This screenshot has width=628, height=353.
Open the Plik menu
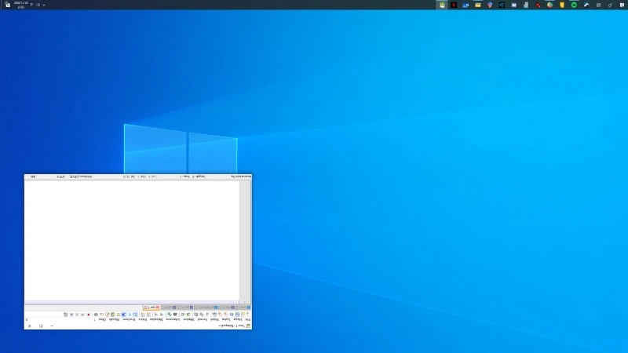pos(248,320)
